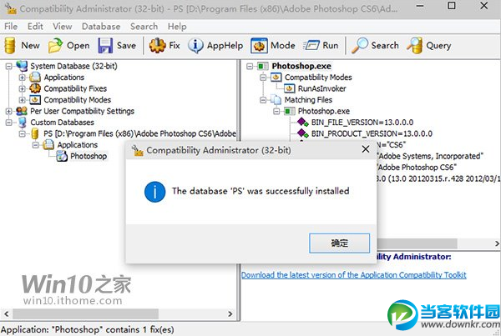Close the success message dialog
The image size is (501, 336).
pyautogui.click(x=366, y=149)
